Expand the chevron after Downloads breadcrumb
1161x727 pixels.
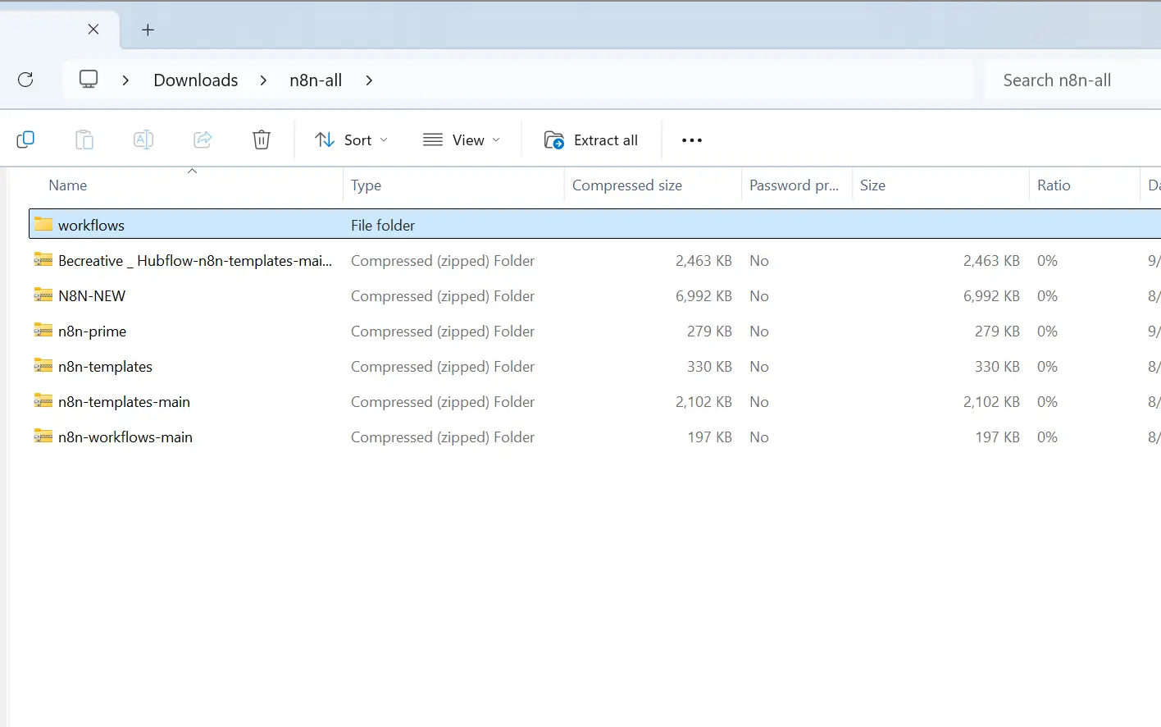(263, 80)
